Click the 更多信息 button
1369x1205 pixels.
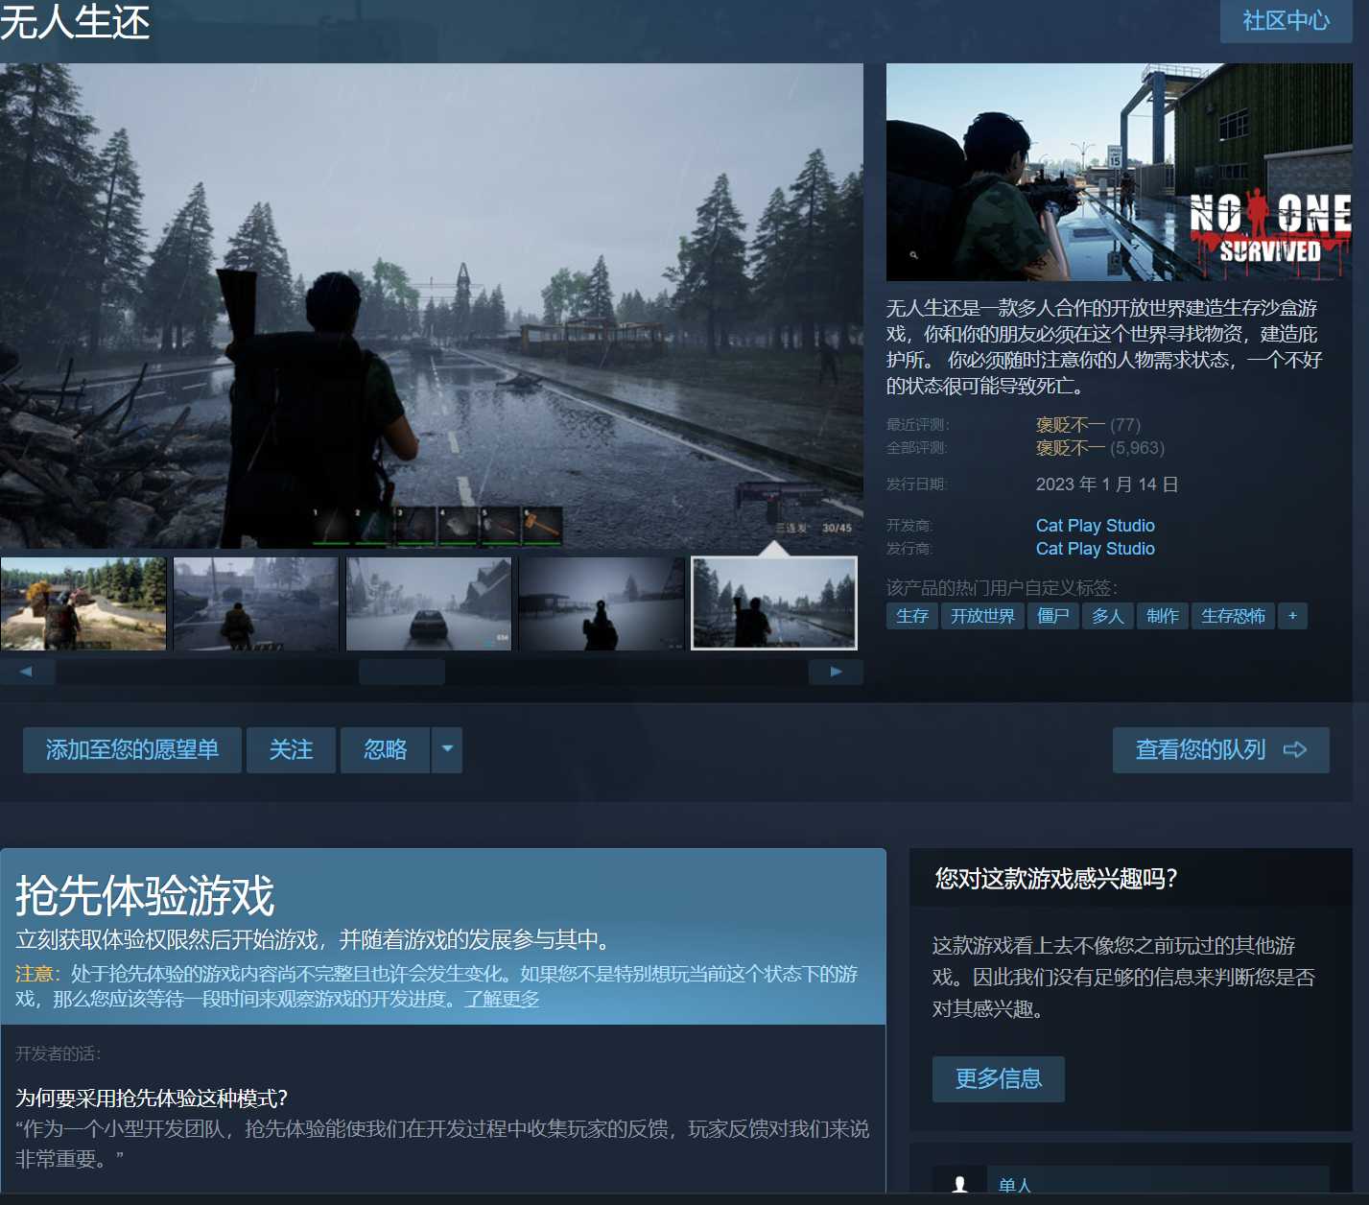(999, 1079)
